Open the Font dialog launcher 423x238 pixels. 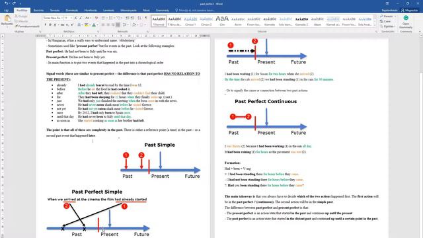(x=98, y=32)
